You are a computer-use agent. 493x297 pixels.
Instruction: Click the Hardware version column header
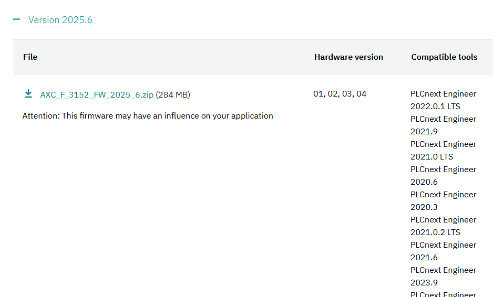pos(348,57)
